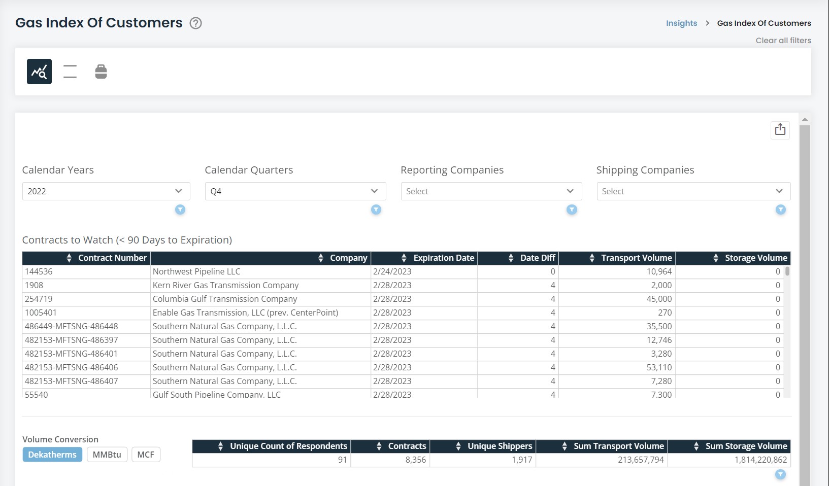Go to Insights breadcrumb link
This screenshot has width=829, height=486.
(681, 23)
